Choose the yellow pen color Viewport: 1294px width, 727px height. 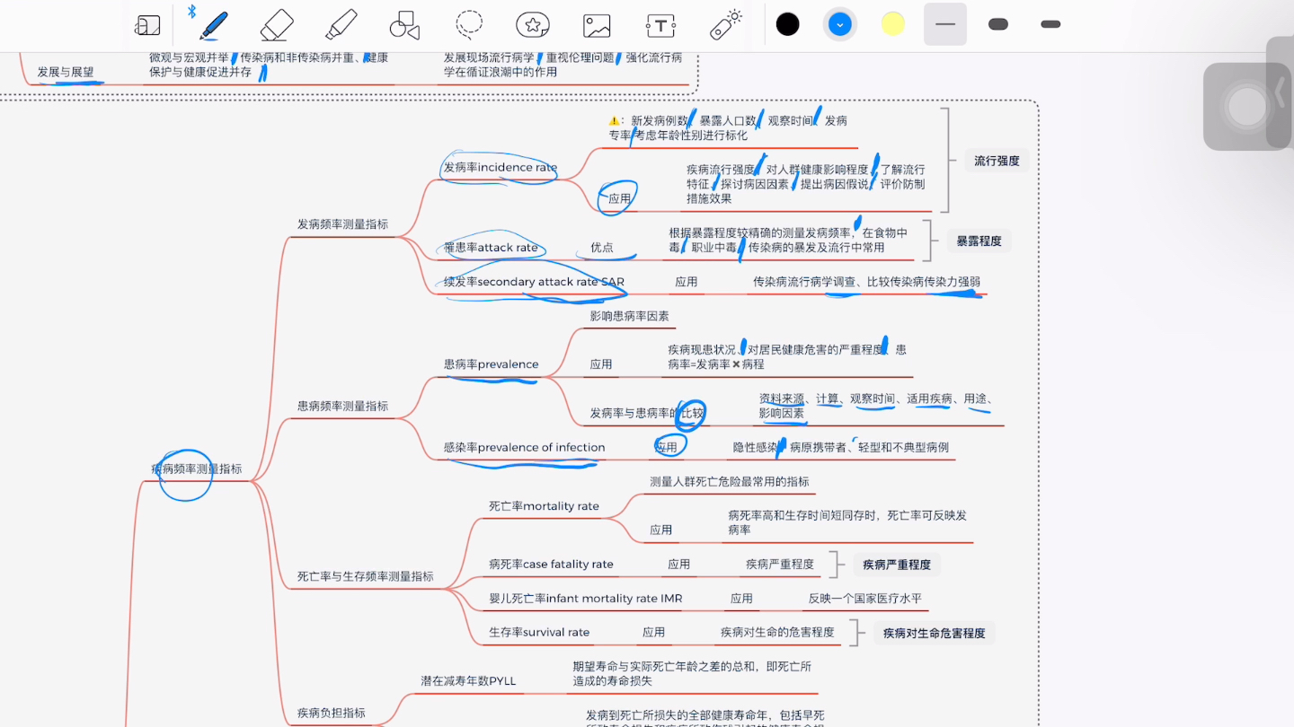(892, 24)
